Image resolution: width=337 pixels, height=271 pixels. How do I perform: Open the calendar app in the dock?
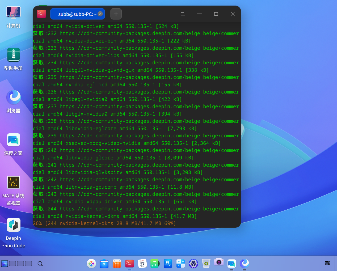142,264
